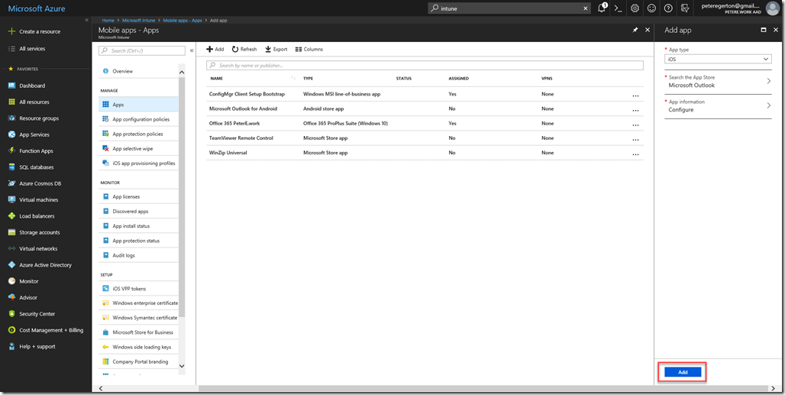This screenshot has height=395, width=785.
Task: Expand Search the App Store chevron
Action: tap(768, 81)
